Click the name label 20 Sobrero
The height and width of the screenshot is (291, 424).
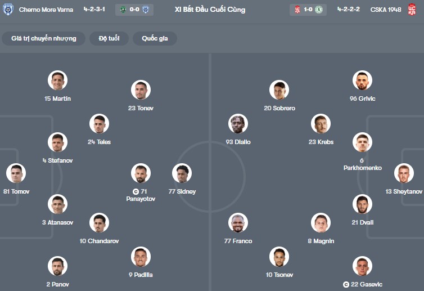pyautogui.click(x=279, y=108)
